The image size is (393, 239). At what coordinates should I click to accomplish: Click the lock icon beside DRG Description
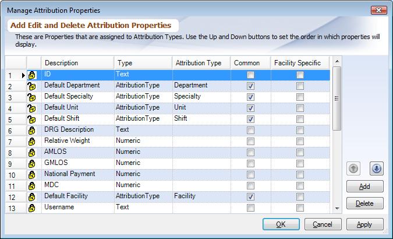point(31,131)
